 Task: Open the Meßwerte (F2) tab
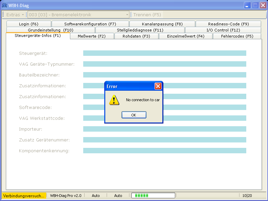click(x=91, y=36)
